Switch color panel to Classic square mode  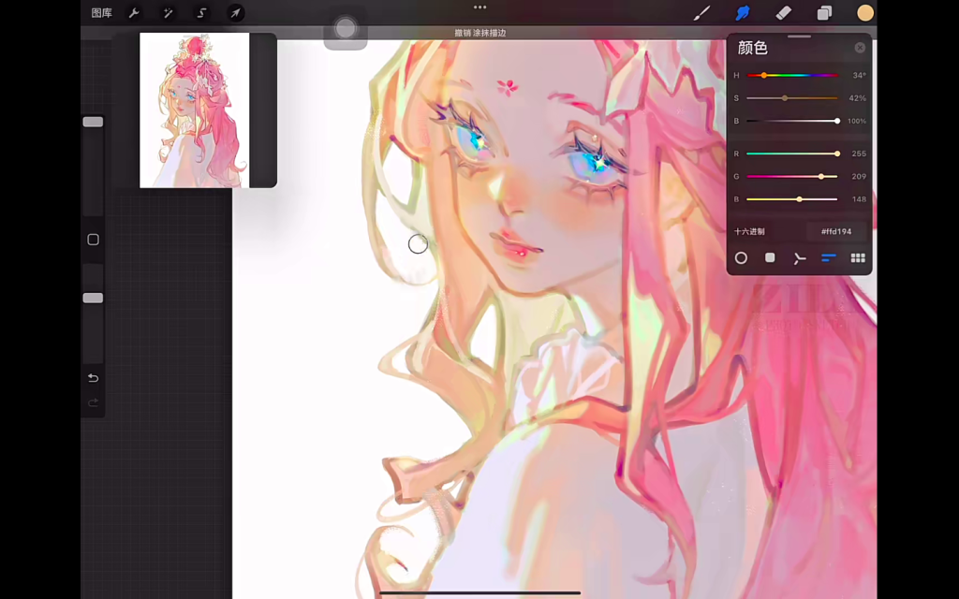pos(770,257)
